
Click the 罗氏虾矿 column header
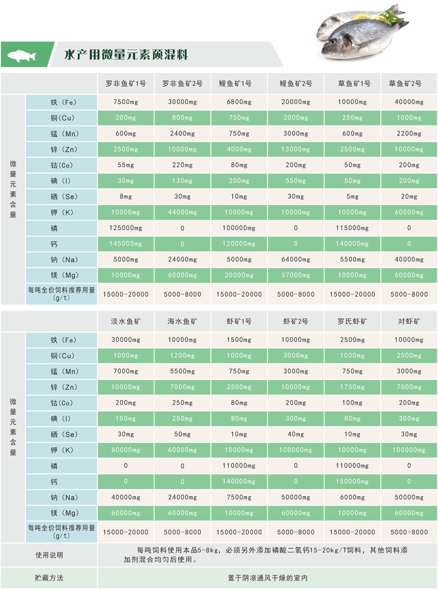pyautogui.click(x=352, y=321)
